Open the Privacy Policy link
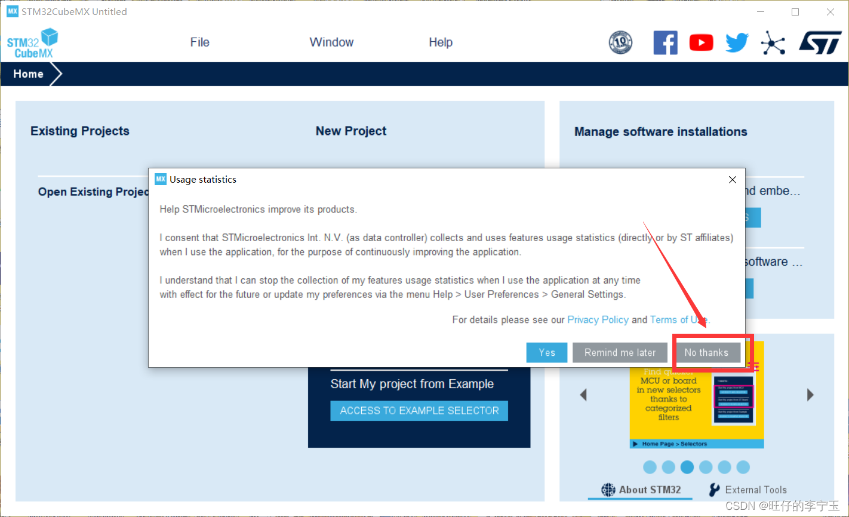This screenshot has width=849, height=517. [x=598, y=320]
